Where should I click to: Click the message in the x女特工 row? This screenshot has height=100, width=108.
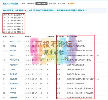point(76,69)
